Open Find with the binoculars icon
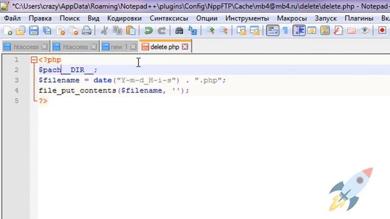Image resolution: width=390 pixels, height=219 pixels. tap(179, 30)
